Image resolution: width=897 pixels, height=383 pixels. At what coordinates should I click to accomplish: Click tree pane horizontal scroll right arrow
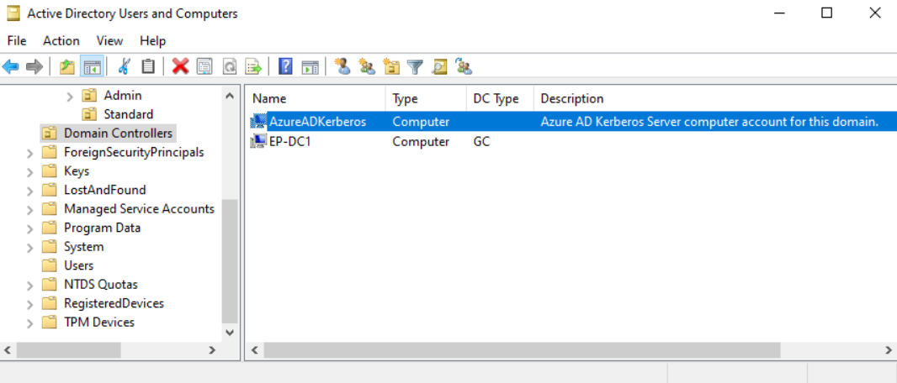[x=212, y=350]
